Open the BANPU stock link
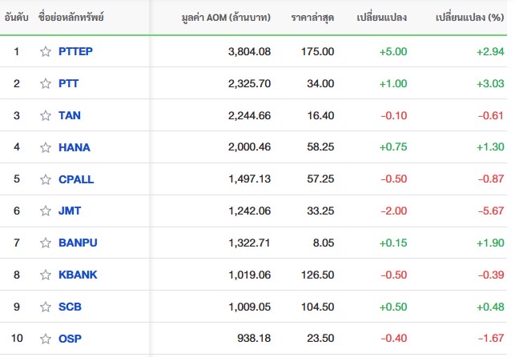Viewport: 515px width, 357px height. 78,243
